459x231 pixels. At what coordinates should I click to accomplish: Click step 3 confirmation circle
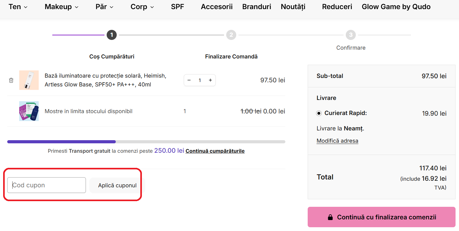(x=351, y=35)
